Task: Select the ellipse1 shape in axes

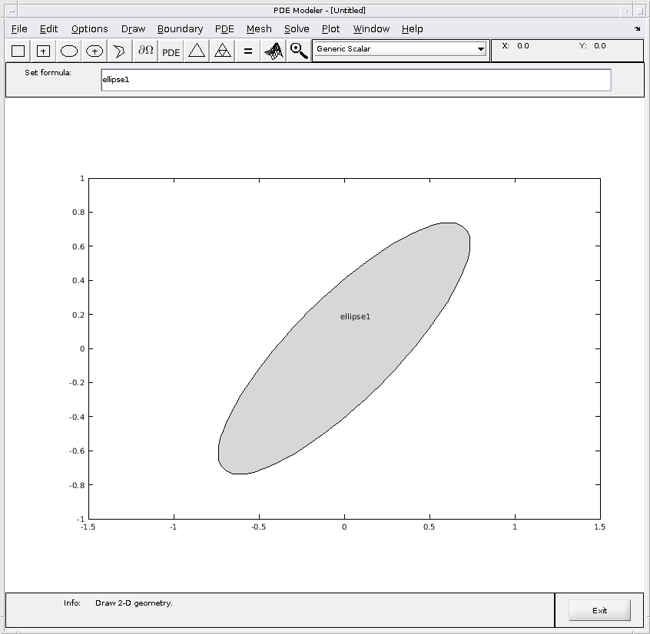Action: 344,348
